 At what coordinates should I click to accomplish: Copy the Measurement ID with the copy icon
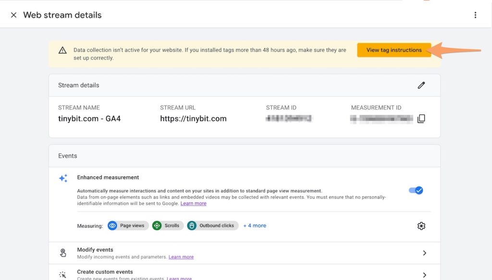point(421,119)
